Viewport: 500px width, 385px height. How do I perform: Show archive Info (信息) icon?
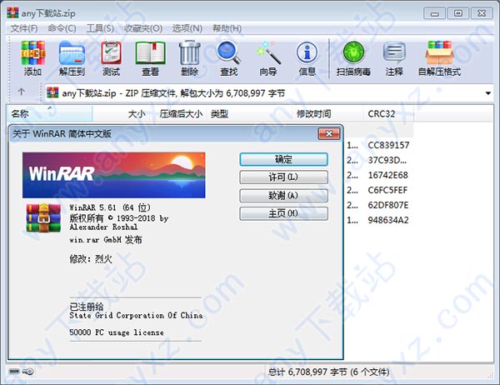pos(307,58)
